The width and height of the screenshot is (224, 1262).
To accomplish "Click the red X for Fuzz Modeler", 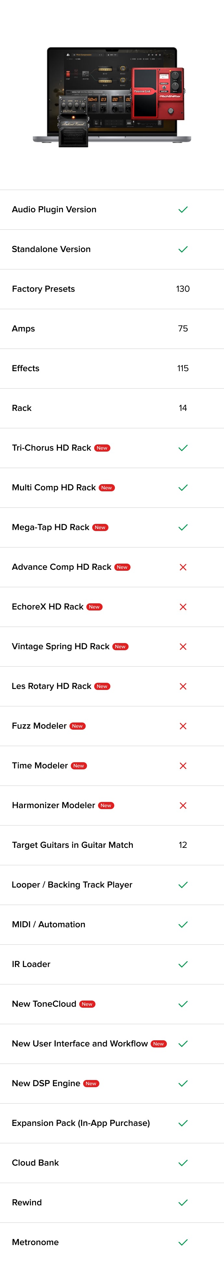I will pos(183,726).
